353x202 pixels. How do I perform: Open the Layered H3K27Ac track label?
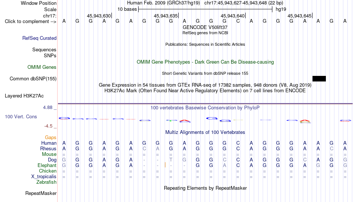[24, 96]
